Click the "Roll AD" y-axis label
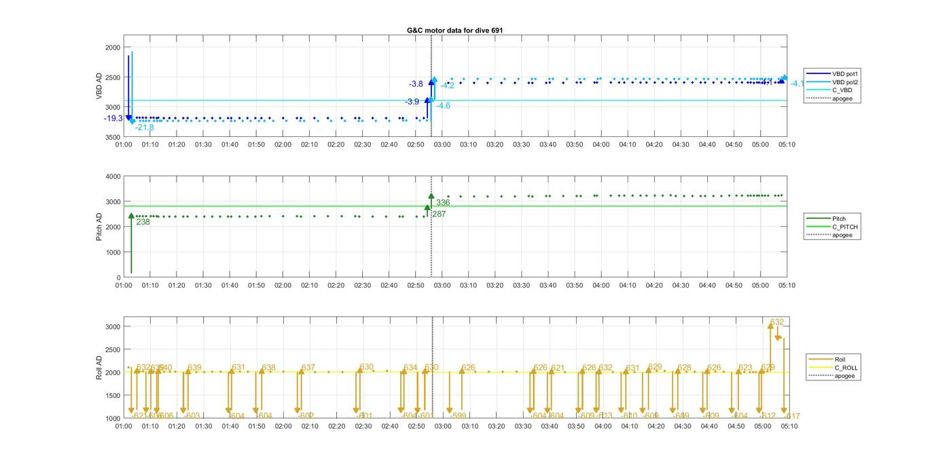 tap(98, 367)
